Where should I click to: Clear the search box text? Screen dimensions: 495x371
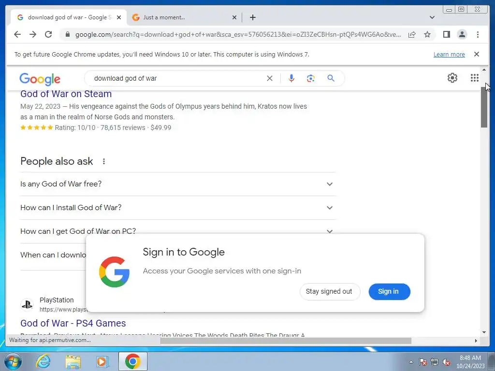[270, 78]
